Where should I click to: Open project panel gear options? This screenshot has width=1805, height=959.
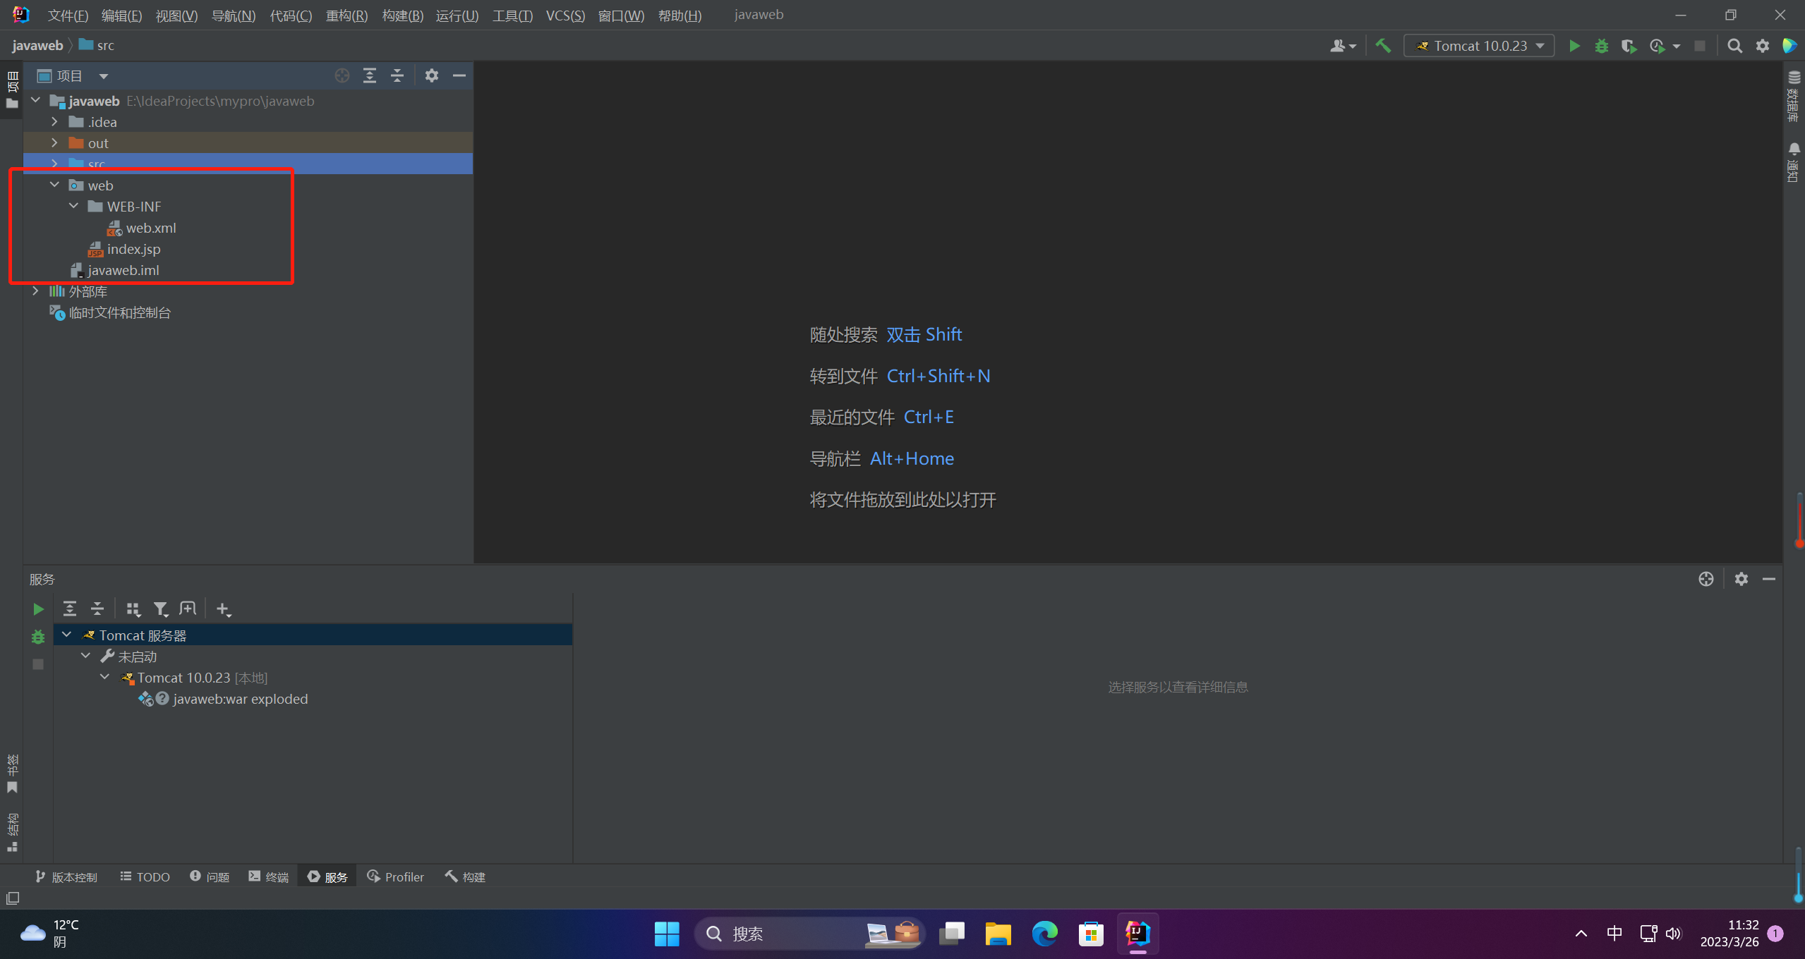point(431,75)
